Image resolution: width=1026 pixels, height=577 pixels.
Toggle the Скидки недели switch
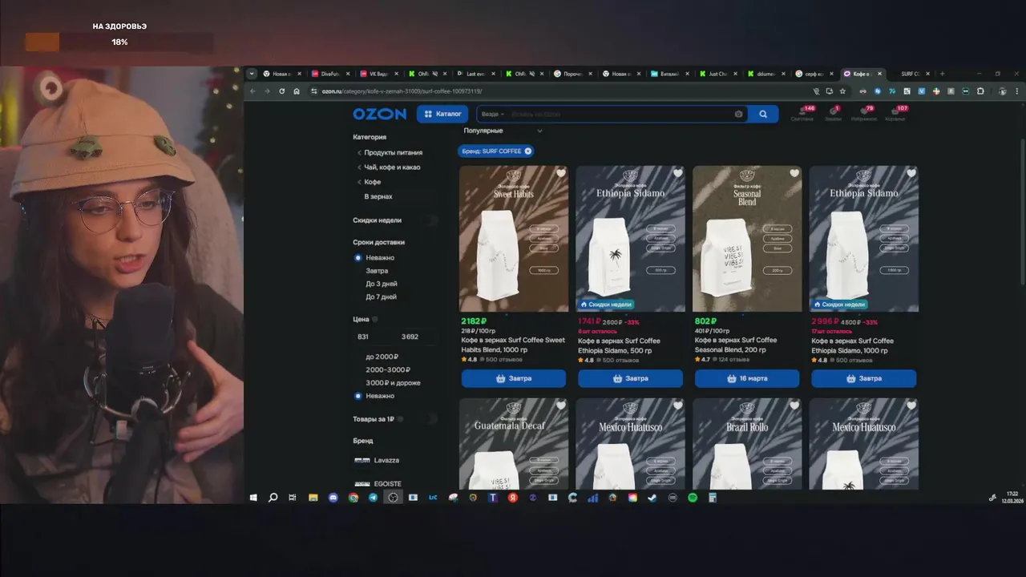point(432,220)
